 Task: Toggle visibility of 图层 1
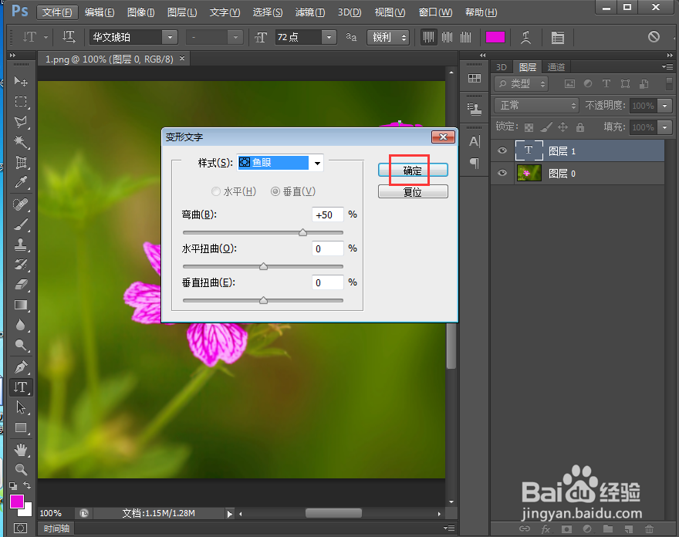click(502, 150)
